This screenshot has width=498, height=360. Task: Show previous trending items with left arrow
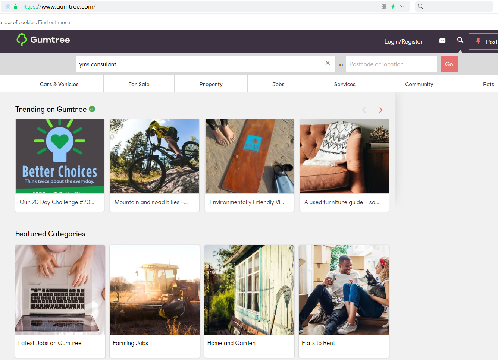pyautogui.click(x=364, y=110)
